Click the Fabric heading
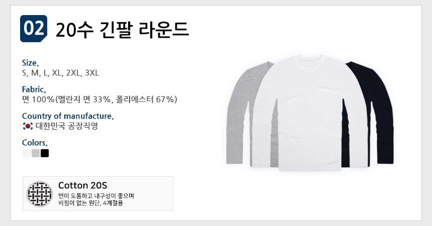 [x=34, y=89]
